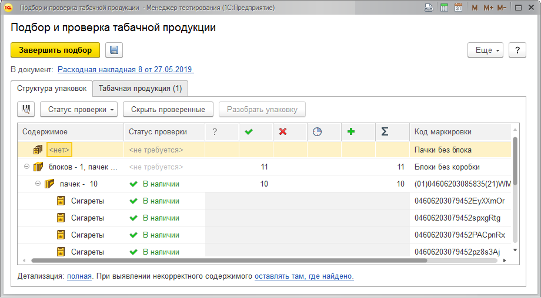
Task: Click Завершить подбор button
Action: tap(55, 50)
